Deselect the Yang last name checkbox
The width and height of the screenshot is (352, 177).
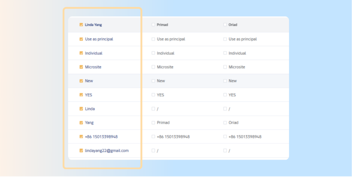point(81,123)
